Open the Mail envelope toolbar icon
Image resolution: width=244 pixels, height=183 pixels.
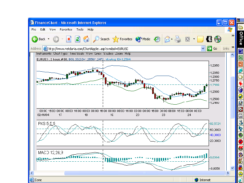[x=167, y=39]
